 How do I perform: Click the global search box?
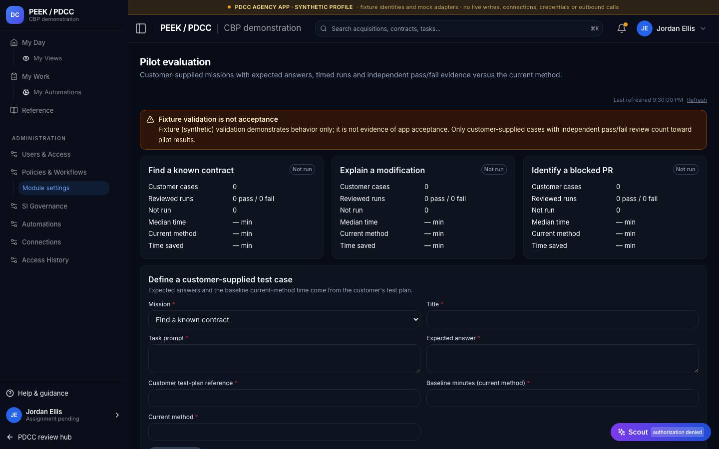click(x=459, y=28)
